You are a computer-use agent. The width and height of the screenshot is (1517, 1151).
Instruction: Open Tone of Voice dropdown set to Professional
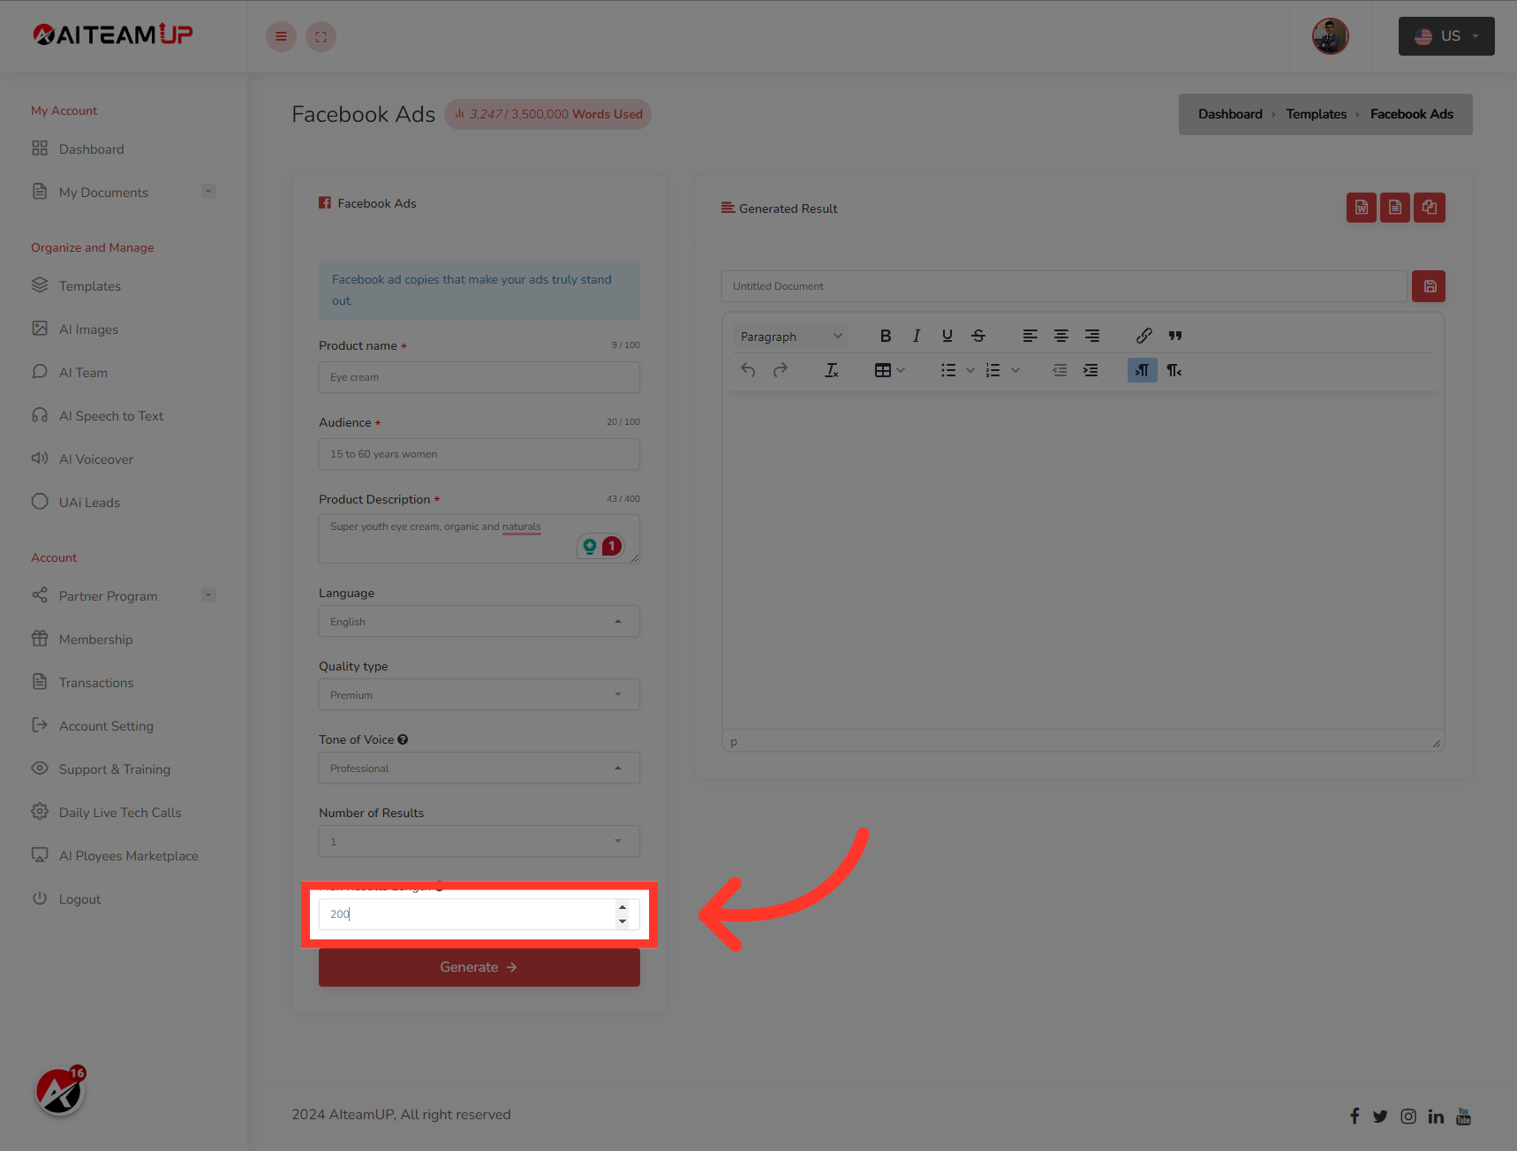(x=479, y=768)
